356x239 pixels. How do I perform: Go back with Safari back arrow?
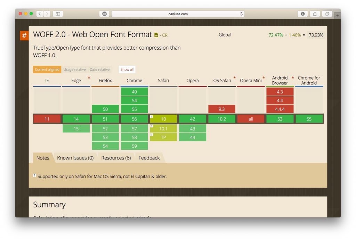pyautogui.click(x=40, y=14)
